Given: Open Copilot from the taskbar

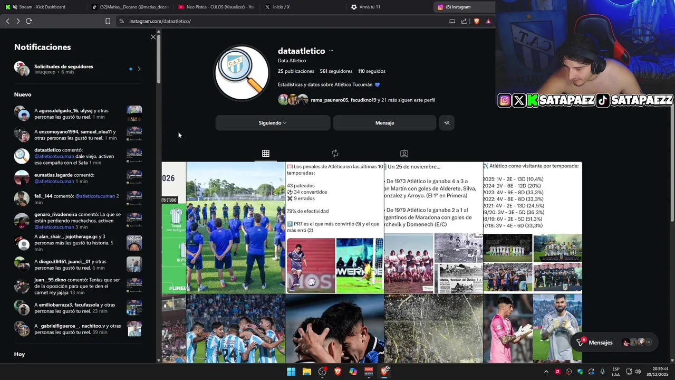Looking at the screenshot, I should (353, 372).
